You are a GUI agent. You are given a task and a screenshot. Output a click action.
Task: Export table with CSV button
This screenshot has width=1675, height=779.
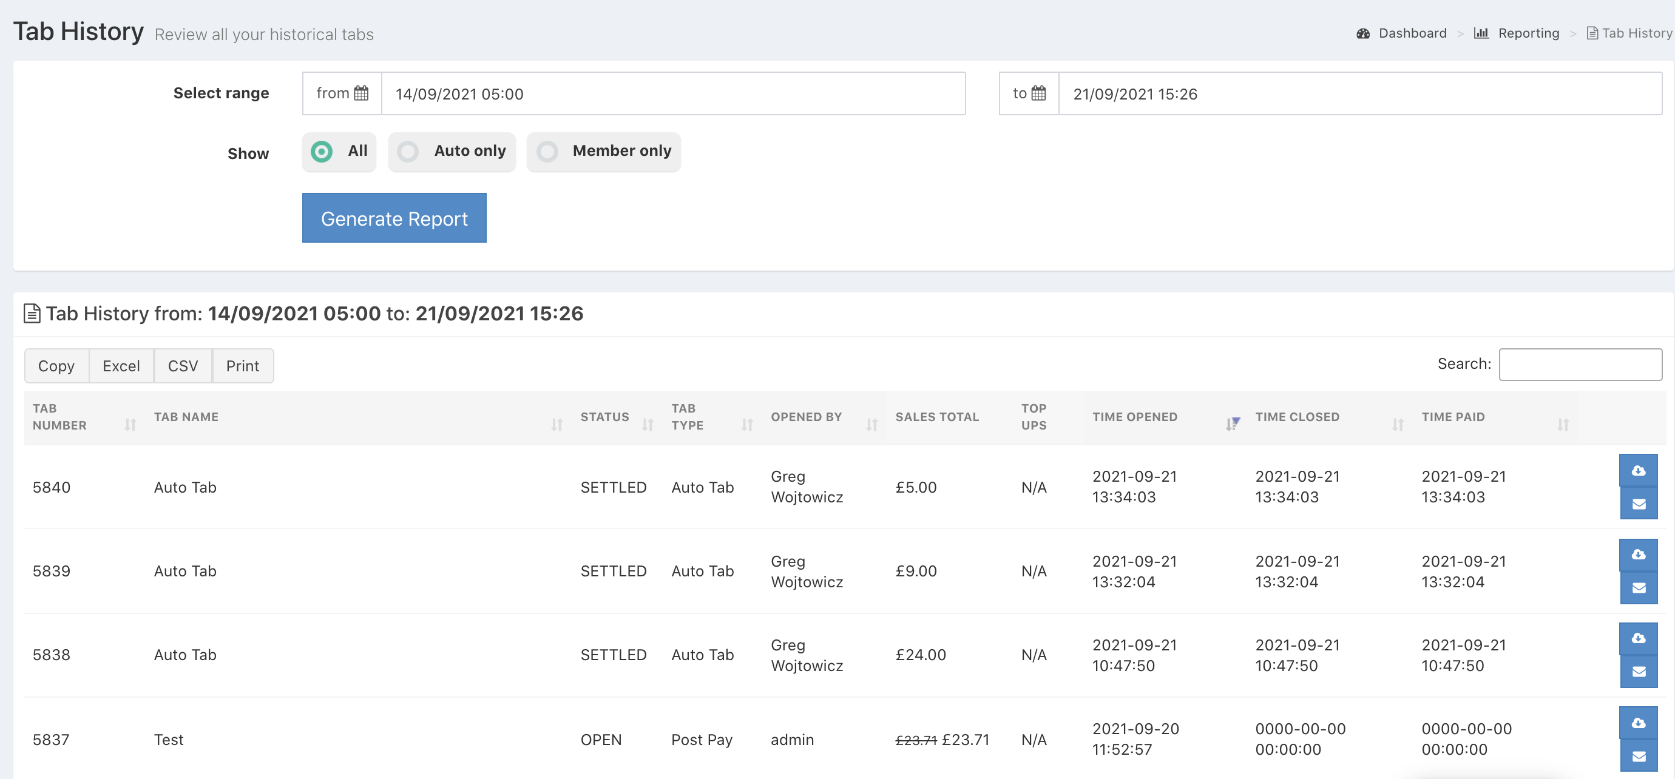183,366
